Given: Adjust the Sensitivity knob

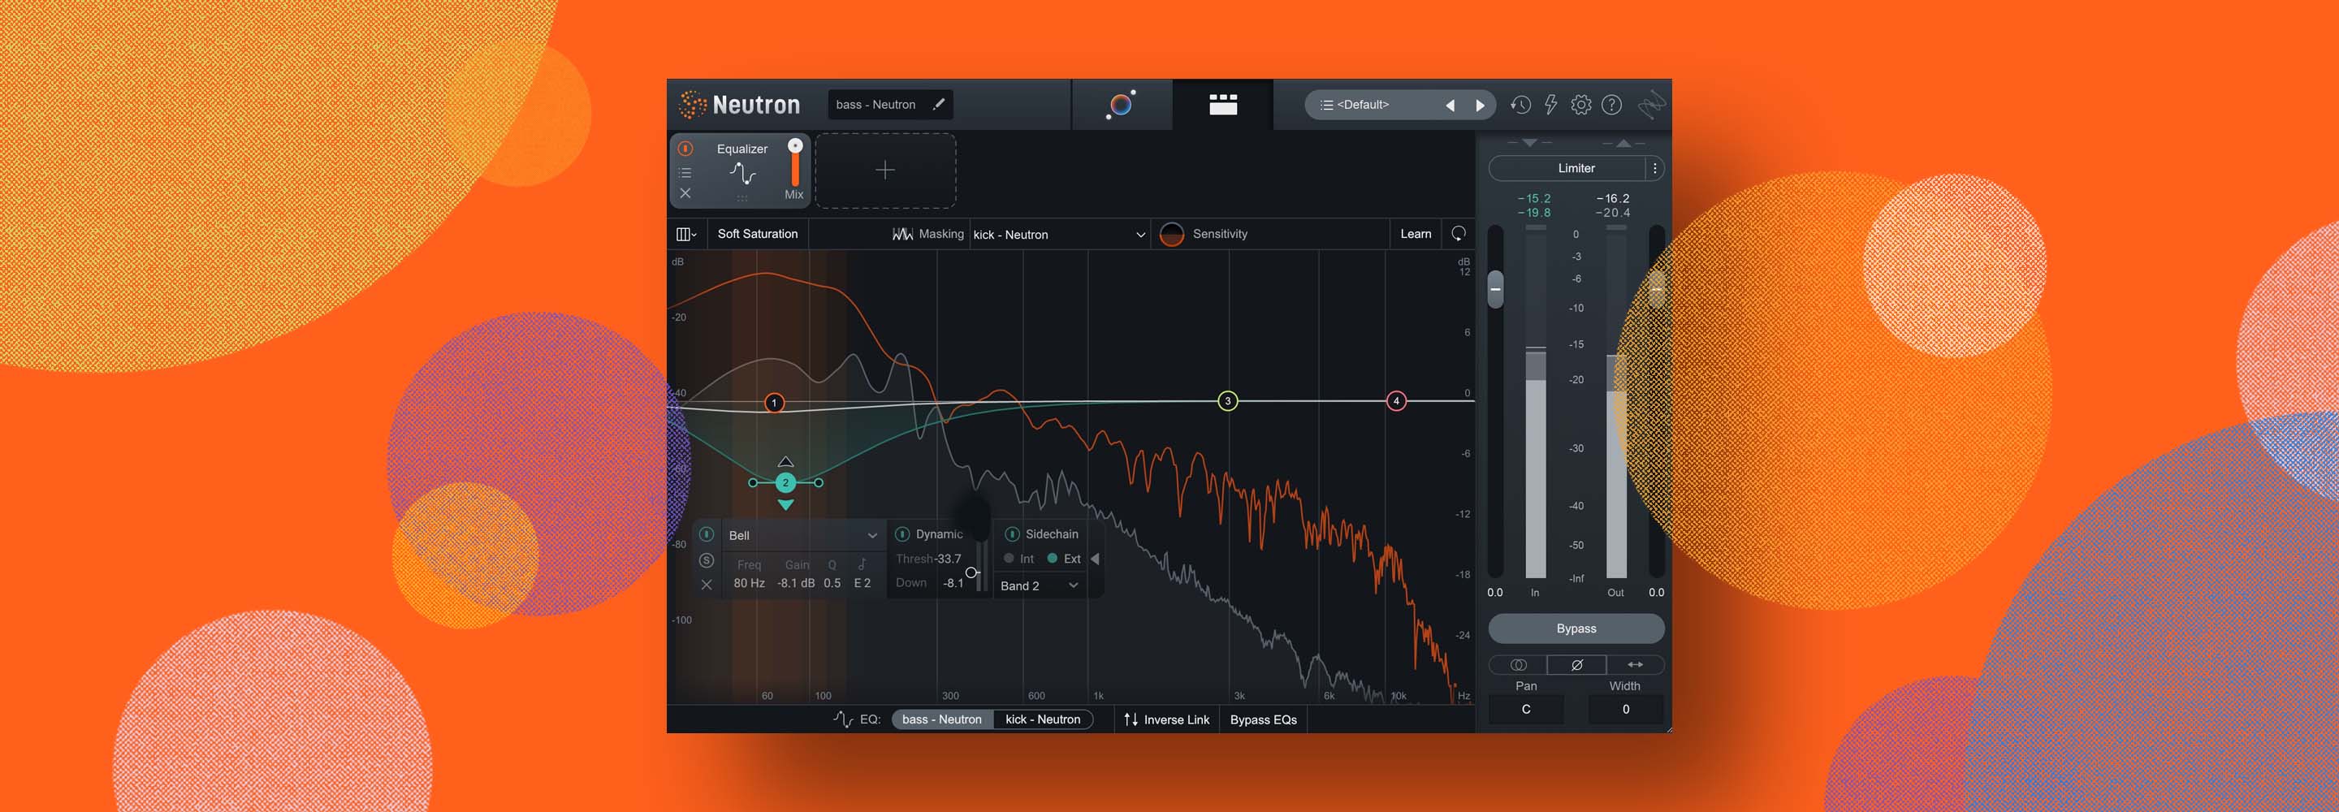Looking at the screenshot, I should 1172,235.
